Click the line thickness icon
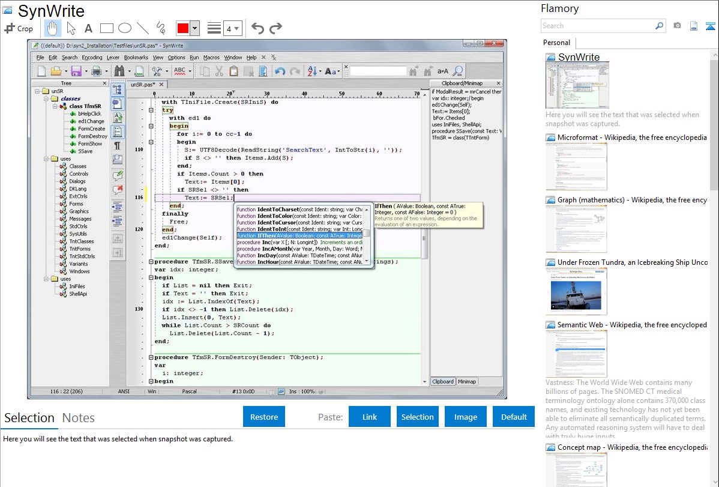 (x=214, y=28)
